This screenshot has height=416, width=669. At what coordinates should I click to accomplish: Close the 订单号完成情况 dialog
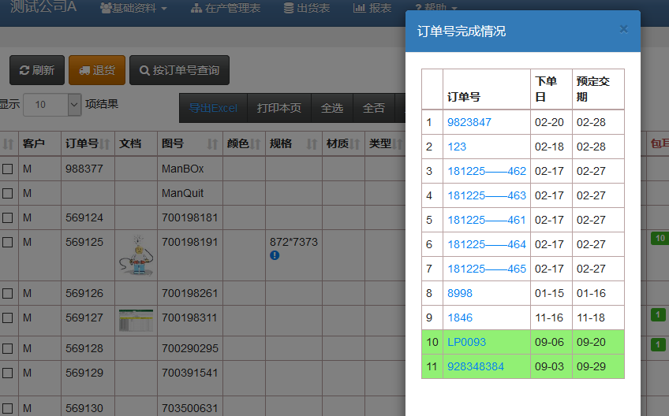(x=623, y=29)
